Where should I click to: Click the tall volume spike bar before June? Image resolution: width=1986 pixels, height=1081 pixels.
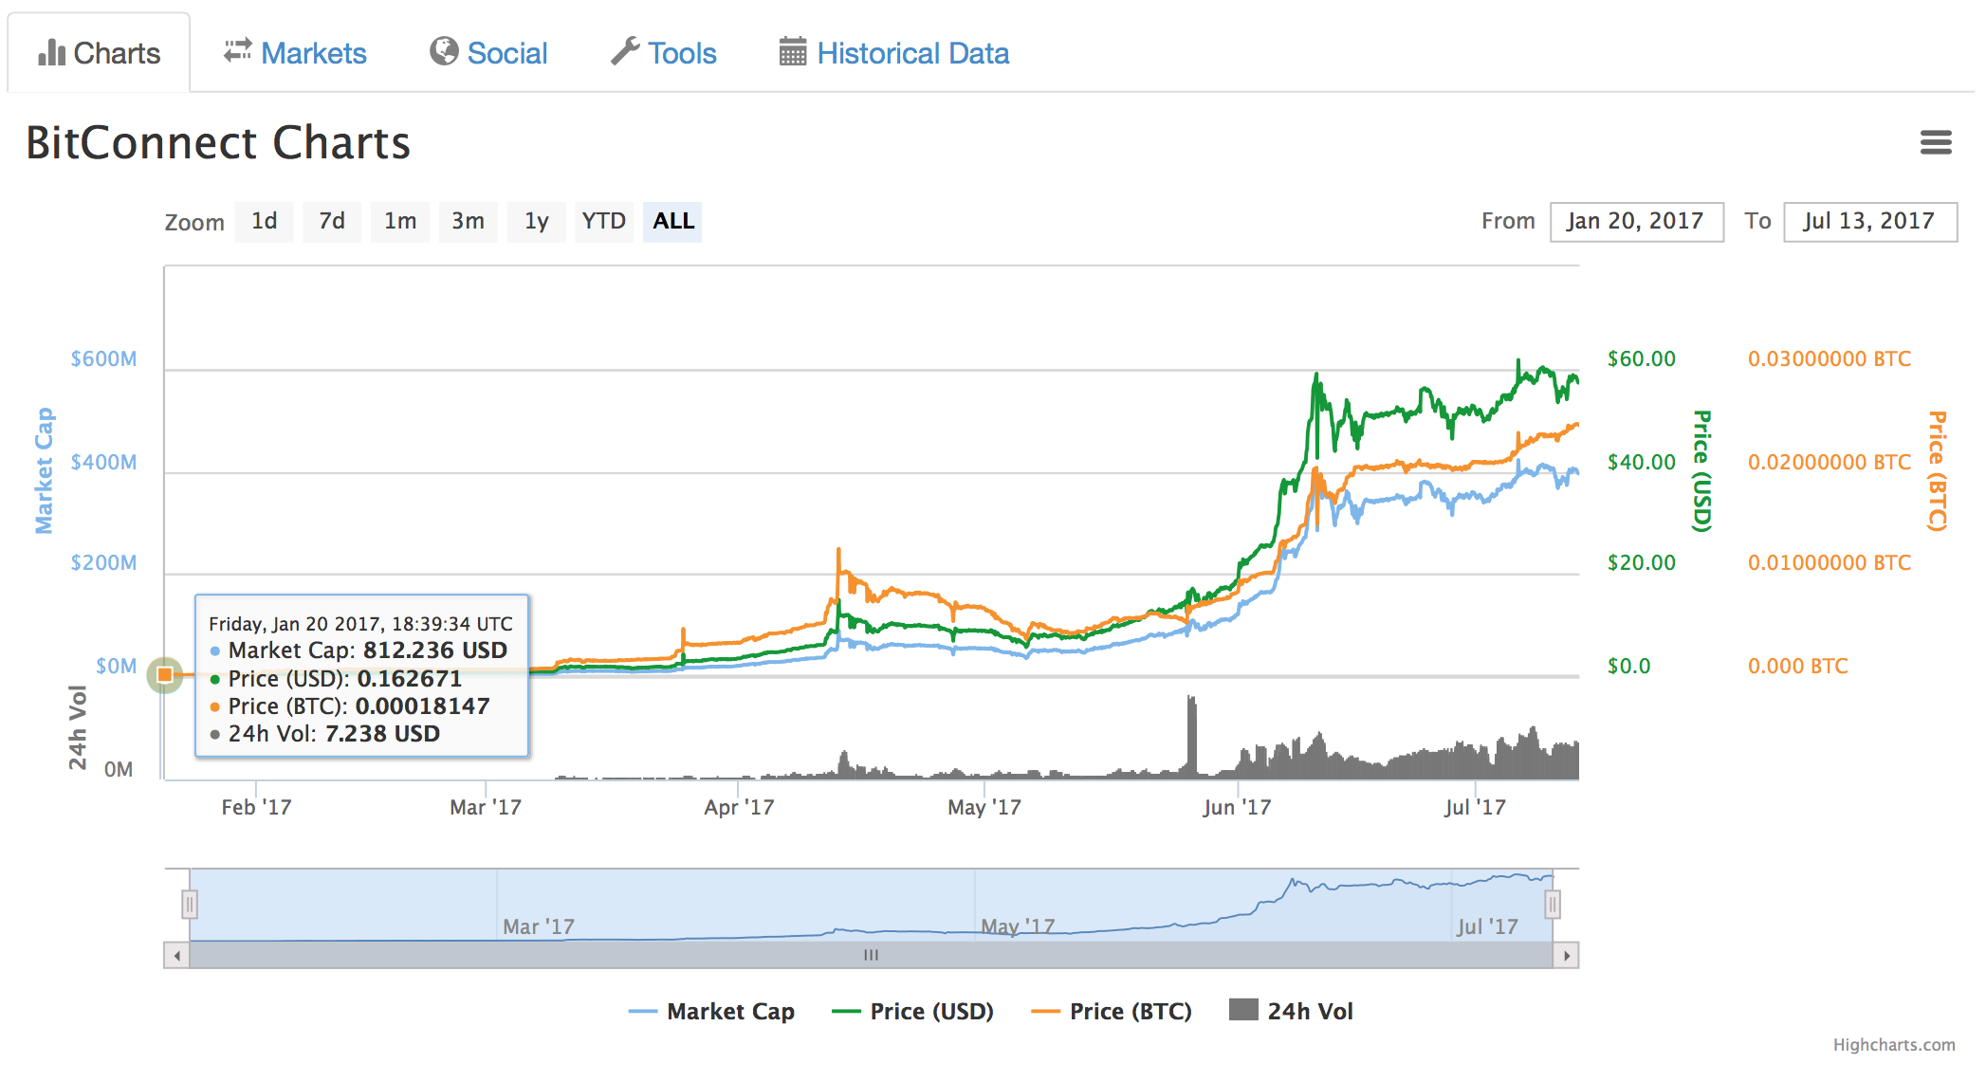(x=1191, y=737)
